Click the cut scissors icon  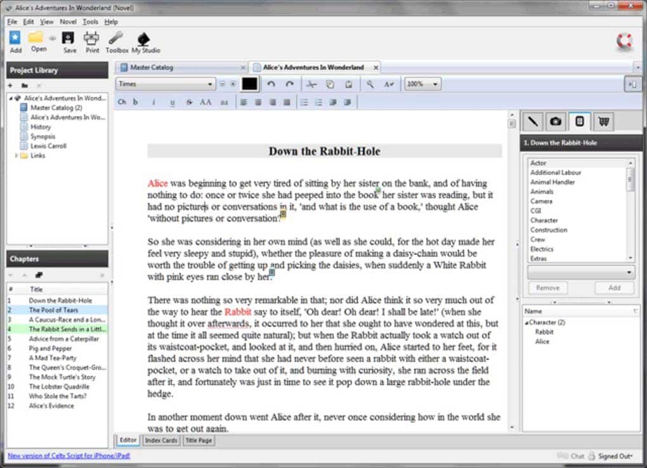pos(311,84)
